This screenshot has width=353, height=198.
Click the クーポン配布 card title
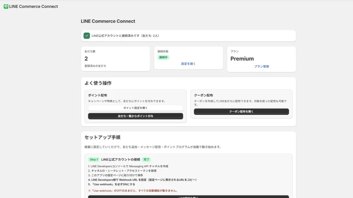(x=203, y=95)
